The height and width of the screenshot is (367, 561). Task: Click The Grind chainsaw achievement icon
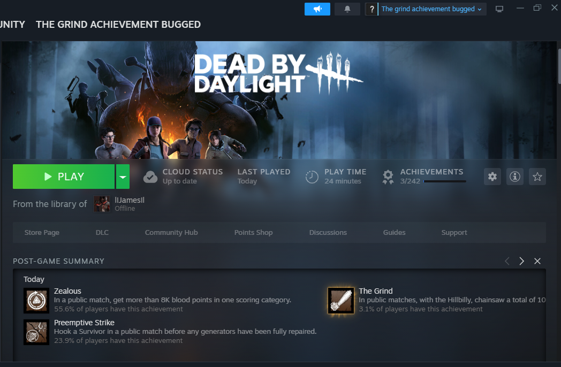click(341, 301)
